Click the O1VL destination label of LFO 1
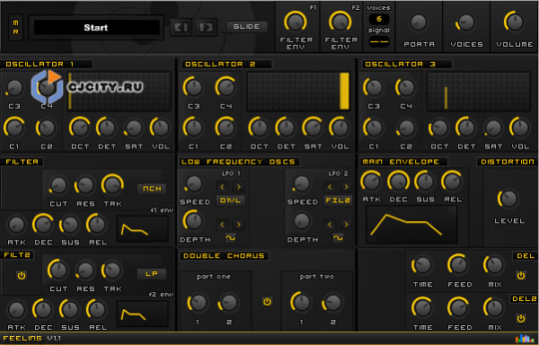The height and width of the screenshot is (345, 539). 230,200
